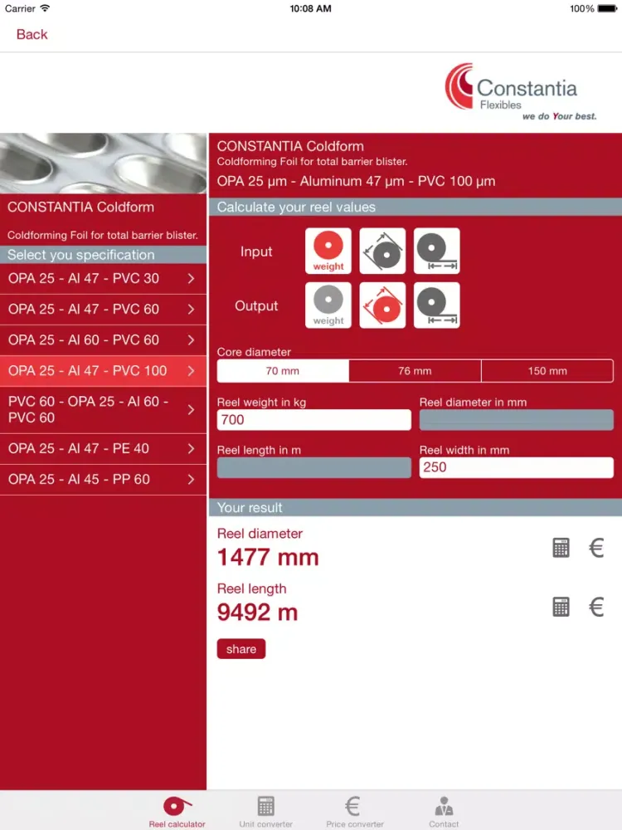The width and height of the screenshot is (622, 830).
Task: Select reel length icon in Input row
Action: (436, 251)
